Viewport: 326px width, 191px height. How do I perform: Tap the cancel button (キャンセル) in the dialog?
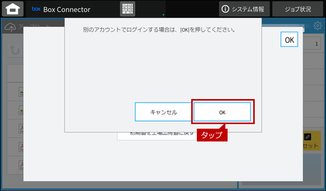[x=163, y=112]
